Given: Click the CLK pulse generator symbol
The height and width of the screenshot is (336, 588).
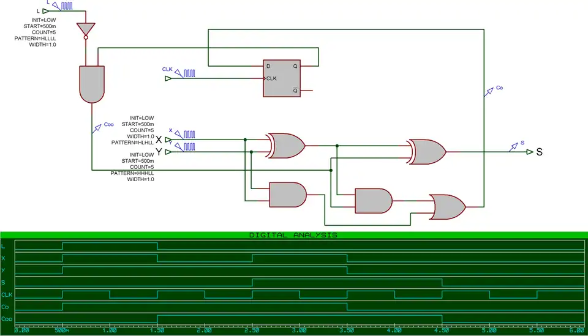Looking at the screenshot, I should pyautogui.click(x=189, y=73).
